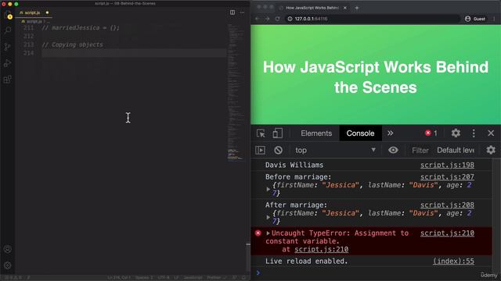Split the editor to the right
Image resolution: width=501 pixels, height=281 pixels.
pyautogui.click(x=232, y=12)
